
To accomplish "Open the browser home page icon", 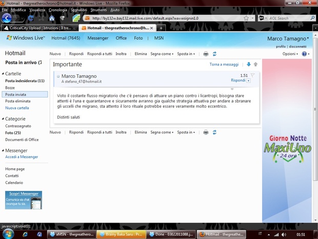I will [x=52, y=18].
